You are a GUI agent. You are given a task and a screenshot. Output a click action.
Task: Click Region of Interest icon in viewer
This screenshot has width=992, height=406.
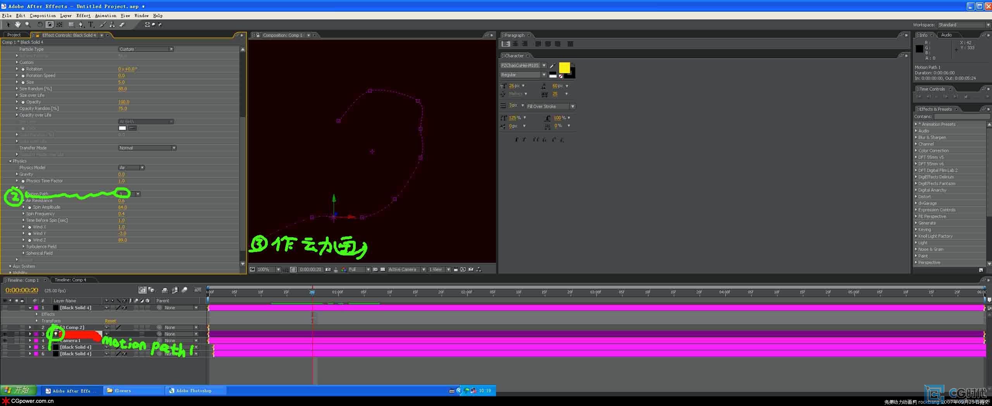[x=375, y=269]
